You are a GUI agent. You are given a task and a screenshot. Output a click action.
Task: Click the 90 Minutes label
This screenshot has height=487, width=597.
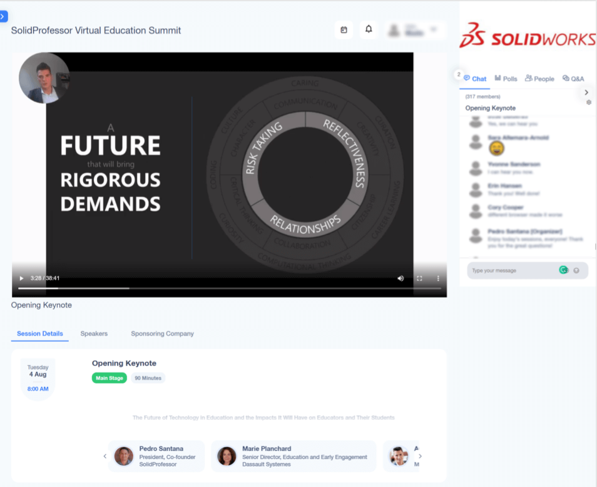click(x=148, y=378)
